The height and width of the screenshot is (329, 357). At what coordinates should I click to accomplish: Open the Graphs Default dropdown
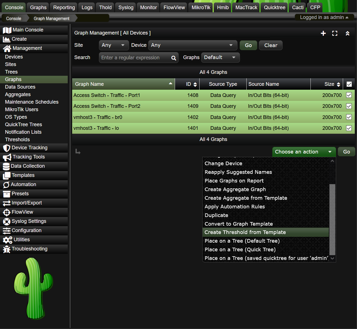coord(220,57)
